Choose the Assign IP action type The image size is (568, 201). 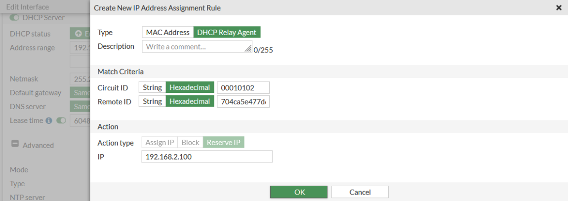click(x=160, y=143)
